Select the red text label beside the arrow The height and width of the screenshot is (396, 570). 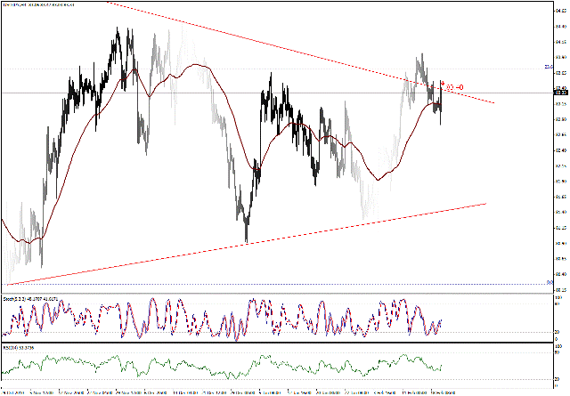(455, 87)
